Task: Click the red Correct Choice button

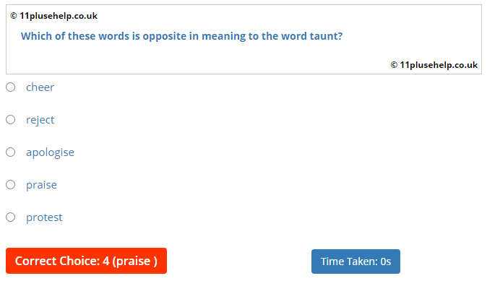Action: [86, 261]
